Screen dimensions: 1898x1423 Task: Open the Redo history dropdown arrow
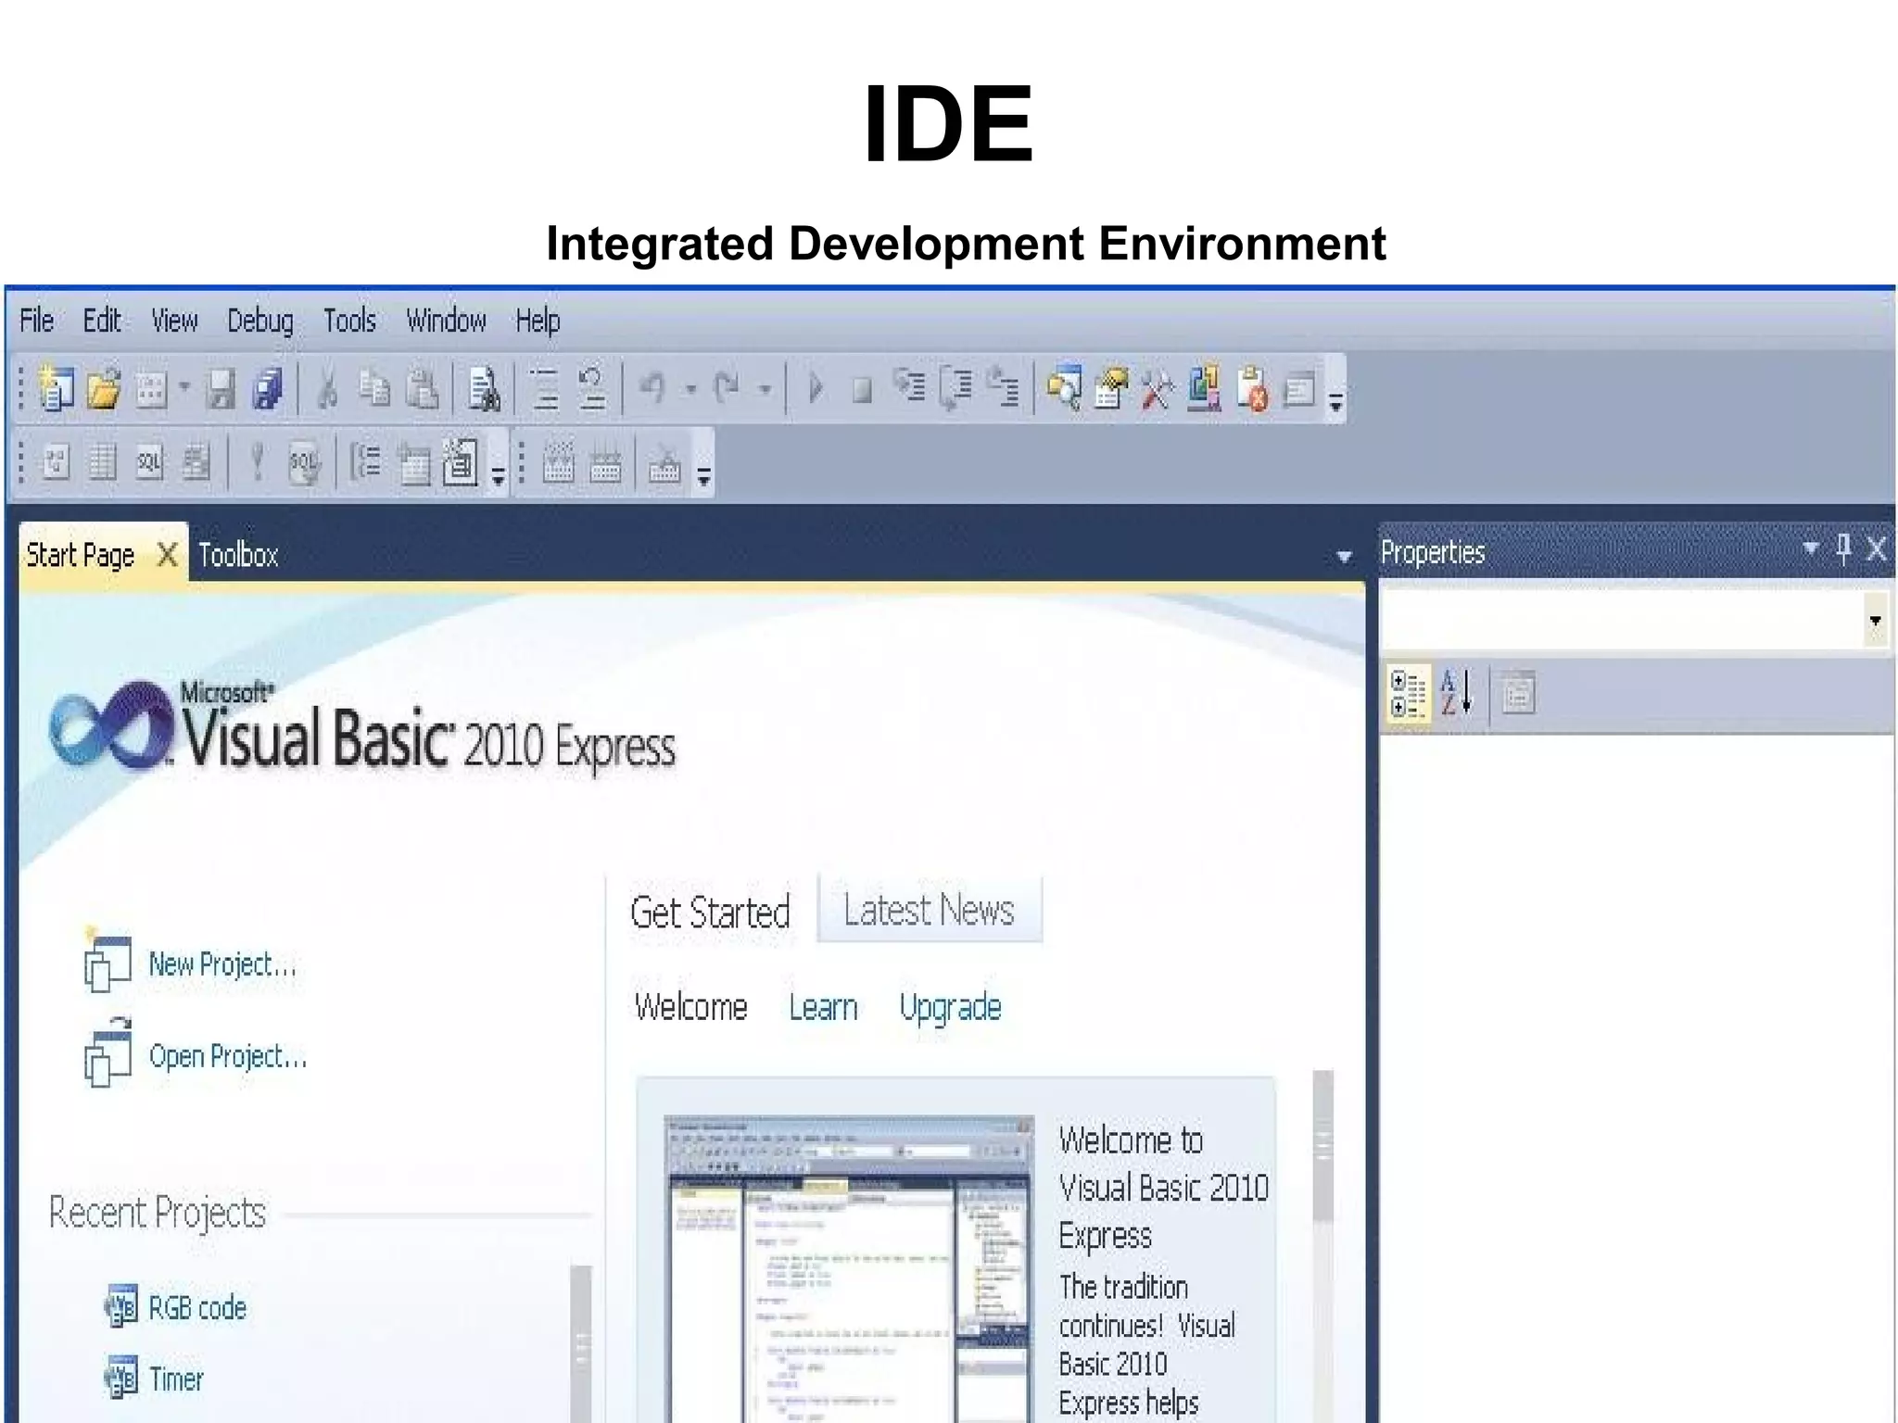pos(765,390)
